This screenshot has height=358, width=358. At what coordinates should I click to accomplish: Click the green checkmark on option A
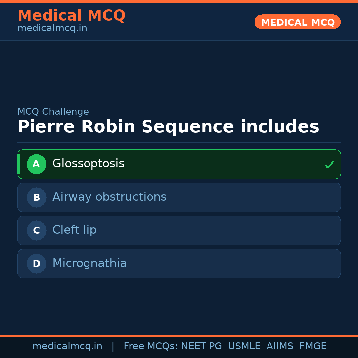point(329,164)
